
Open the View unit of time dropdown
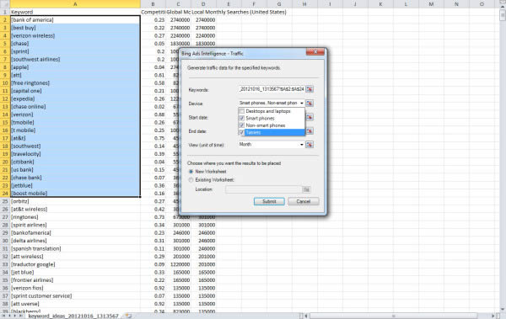[x=302, y=145]
